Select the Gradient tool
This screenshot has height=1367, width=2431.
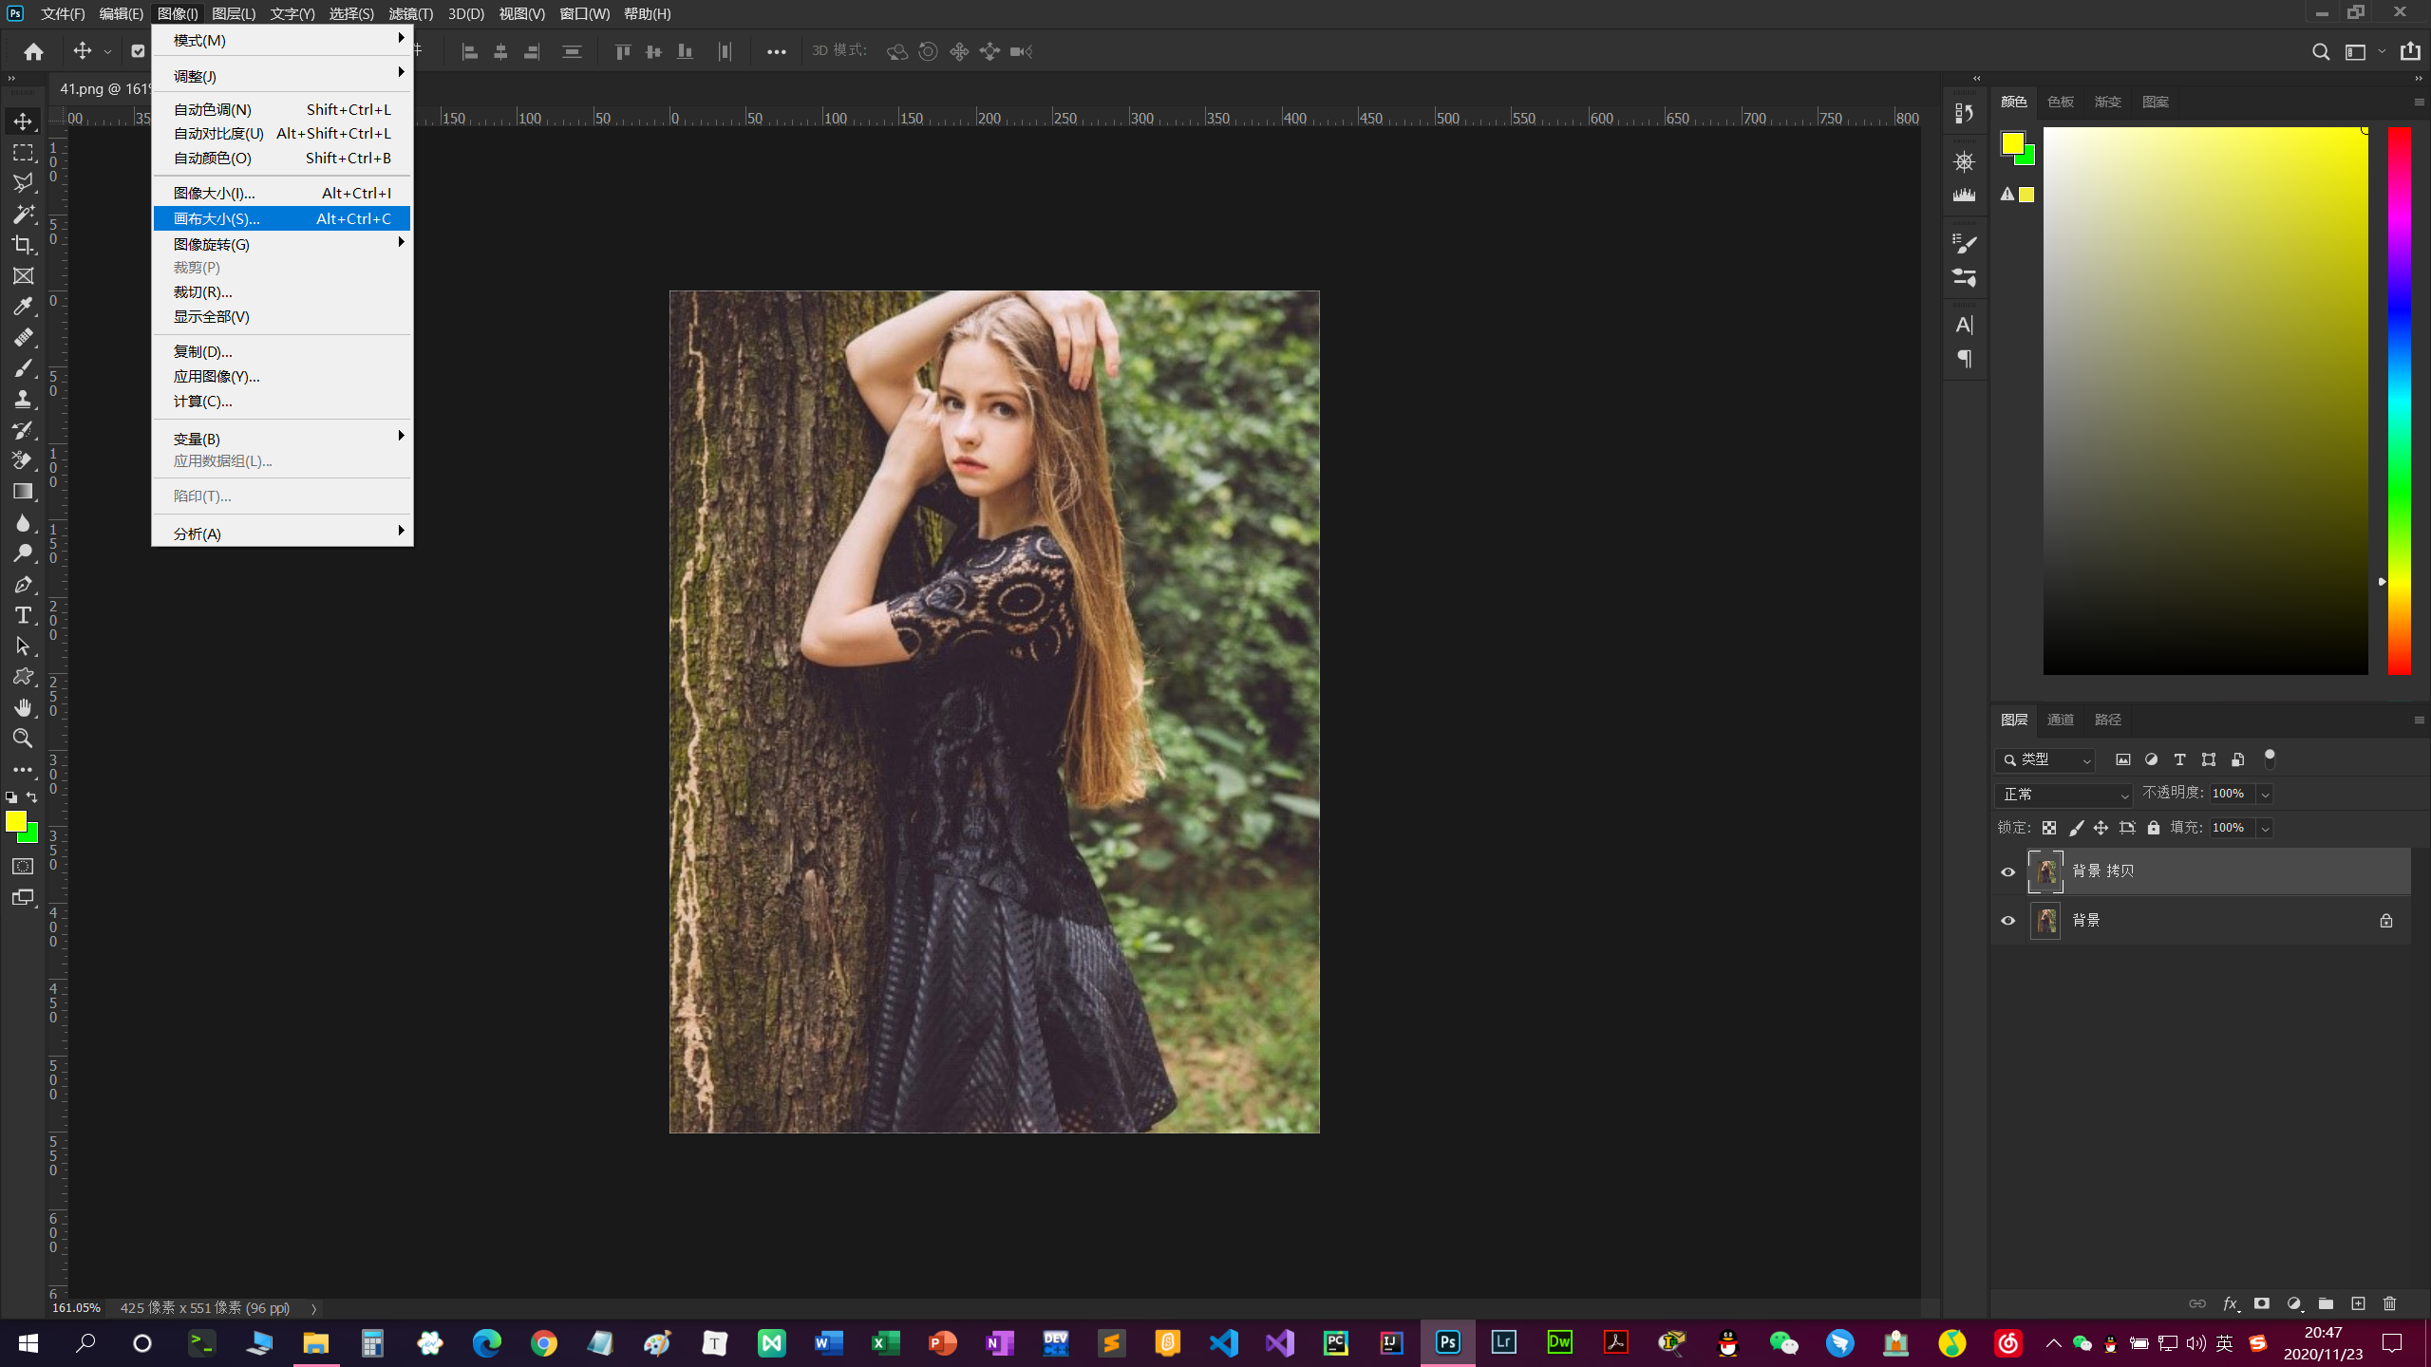pos(23,492)
